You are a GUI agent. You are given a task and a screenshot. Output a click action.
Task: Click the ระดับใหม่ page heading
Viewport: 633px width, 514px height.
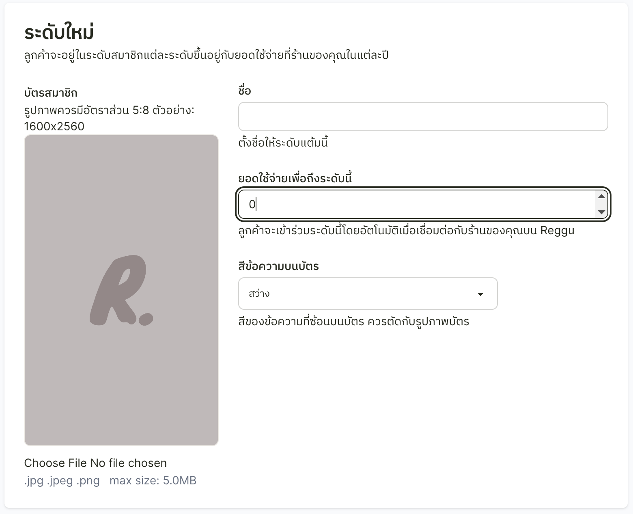coord(59,32)
